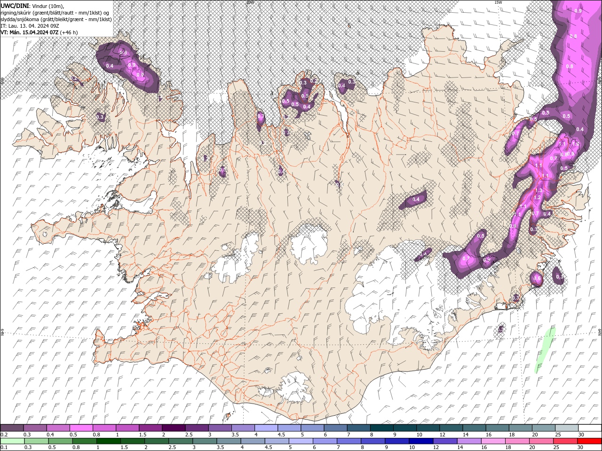Click the dark green rain swatch between 1 and 1.5
The height and width of the screenshot is (451, 602).
pyautogui.click(x=108, y=441)
